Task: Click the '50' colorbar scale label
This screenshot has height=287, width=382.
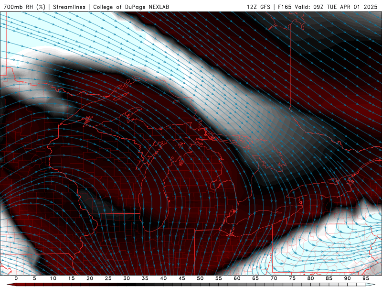Action: coord(200,278)
